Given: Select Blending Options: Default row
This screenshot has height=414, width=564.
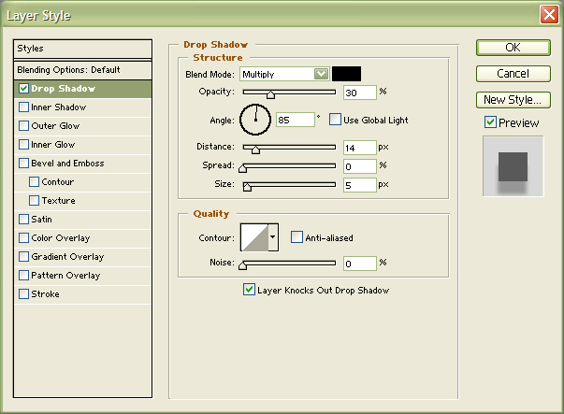Looking at the screenshot, I should point(82,70).
